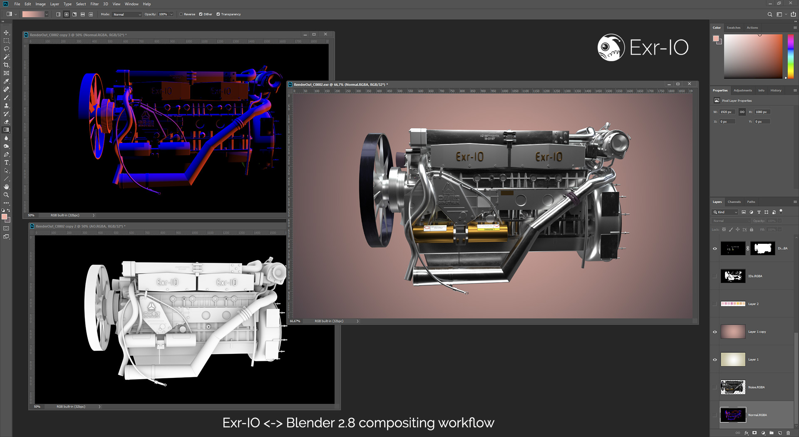Image resolution: width=799 pixels, height=437 pixels.
Task: Show the Noise.RGBA layer visibility
Action: (x=715, y=387)
